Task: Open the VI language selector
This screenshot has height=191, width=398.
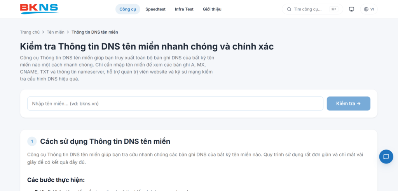Action: pos(369,9)
